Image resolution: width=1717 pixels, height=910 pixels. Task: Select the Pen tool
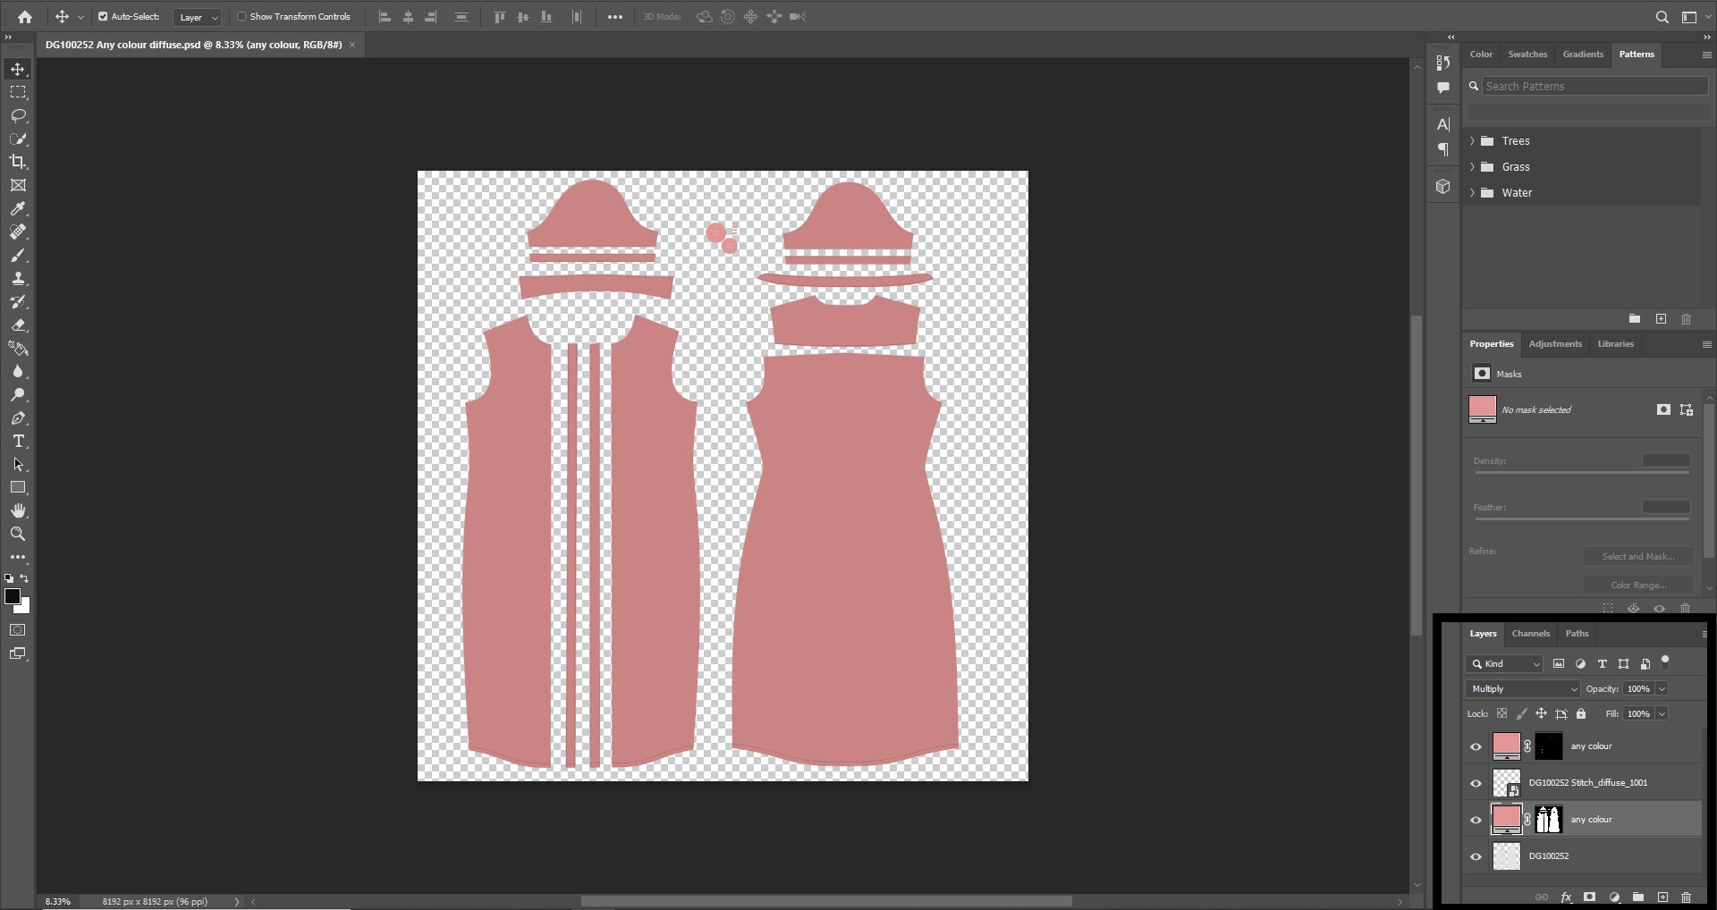pos(18,417)
